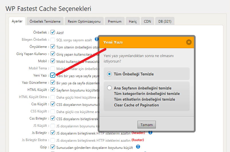Click the Yeni Yazı dialog title bar
The image size is (230, 152).
(x=147, y=42)
